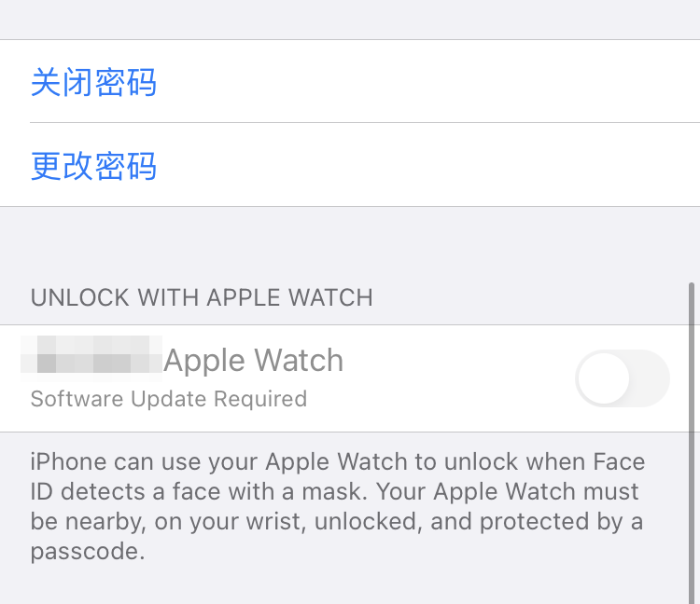This screenshot has height=604, width=700.
Task: Click the blank space right of 关闭密码
Action: pos(424,82)
